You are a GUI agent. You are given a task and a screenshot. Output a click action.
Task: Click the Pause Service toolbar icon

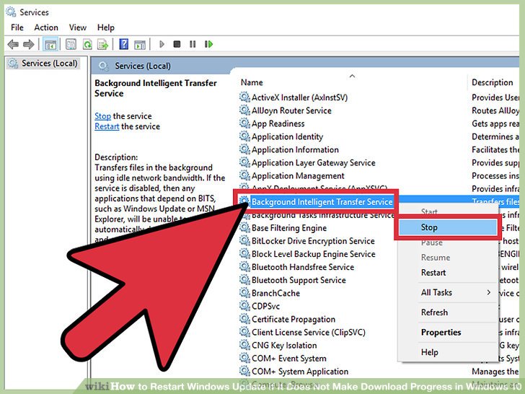coord(193,44)
